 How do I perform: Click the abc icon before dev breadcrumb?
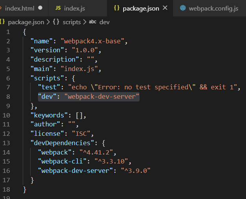coord(93,21)
